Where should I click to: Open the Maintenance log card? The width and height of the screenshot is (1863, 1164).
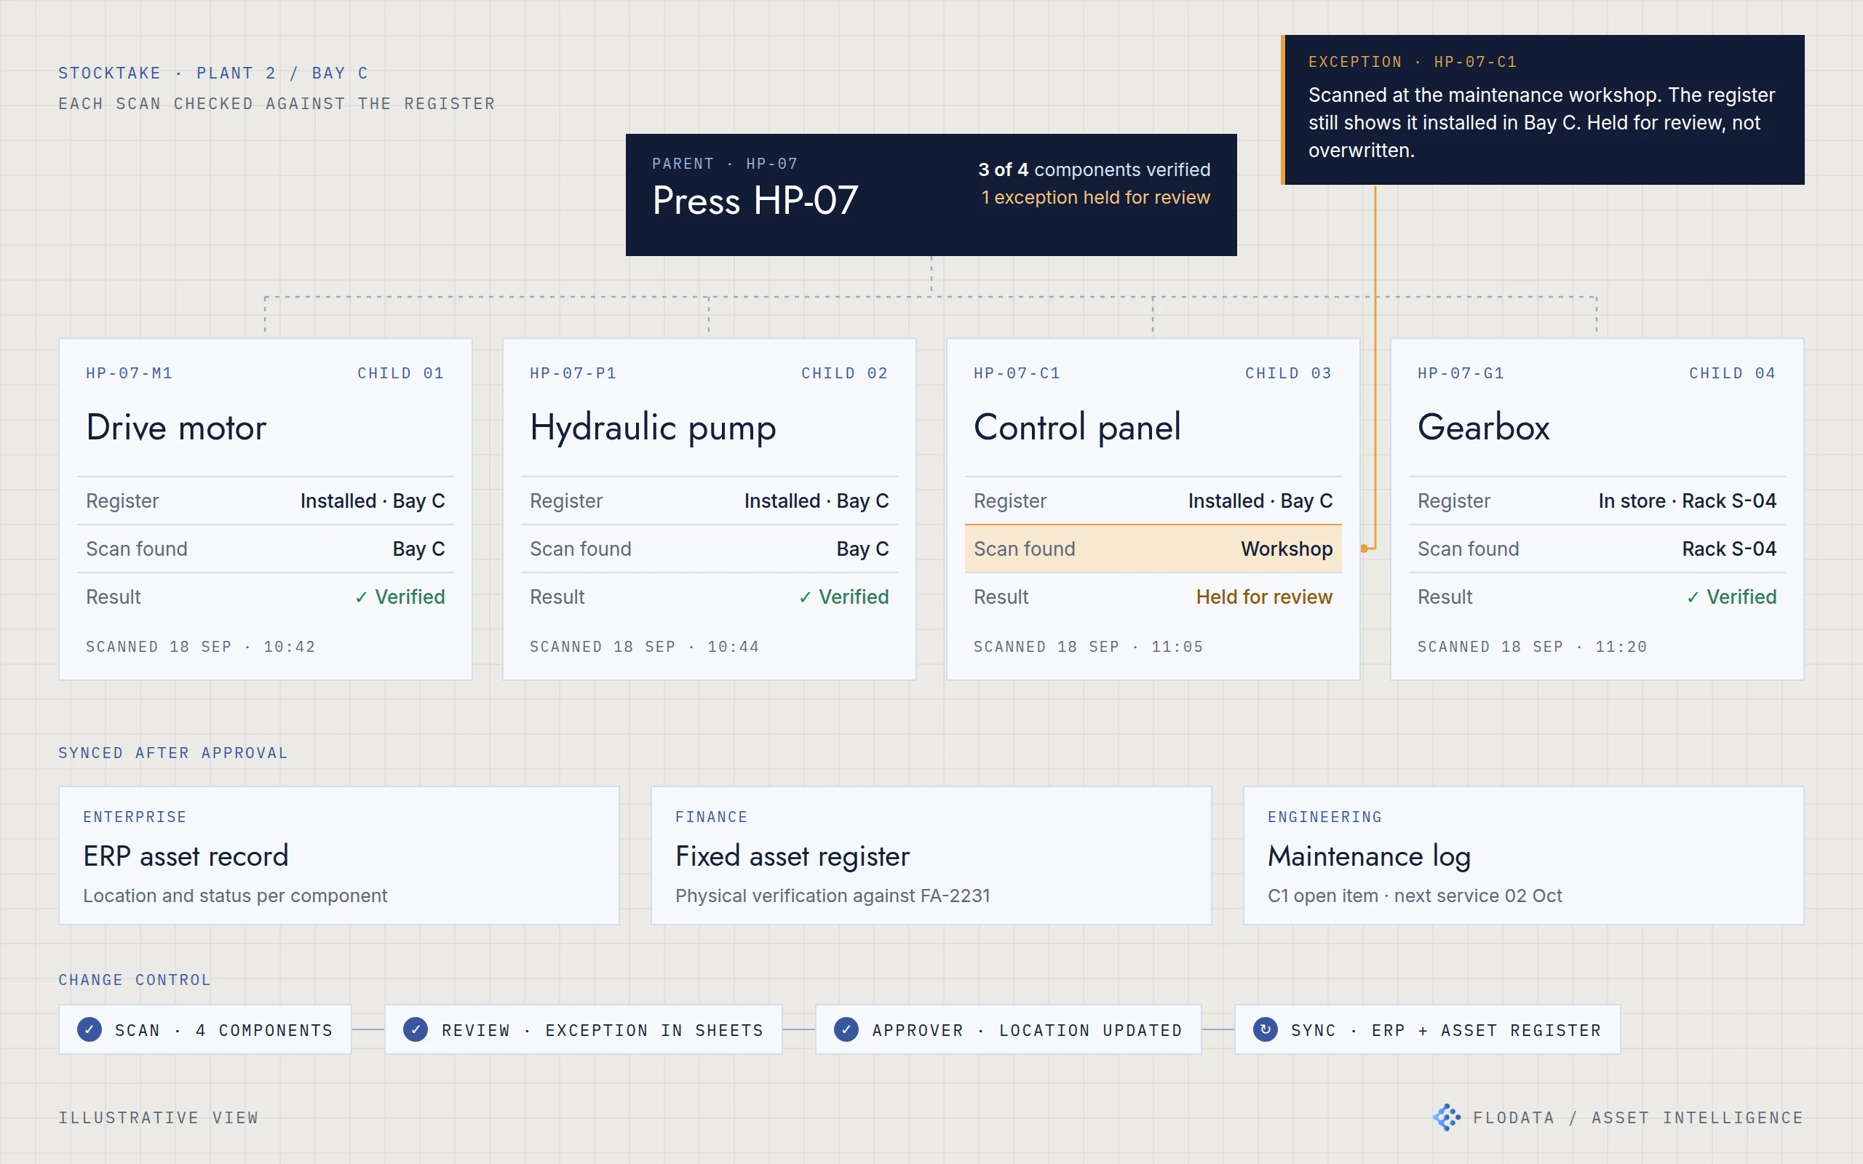pyautogui.click(x=1523, y=856)
